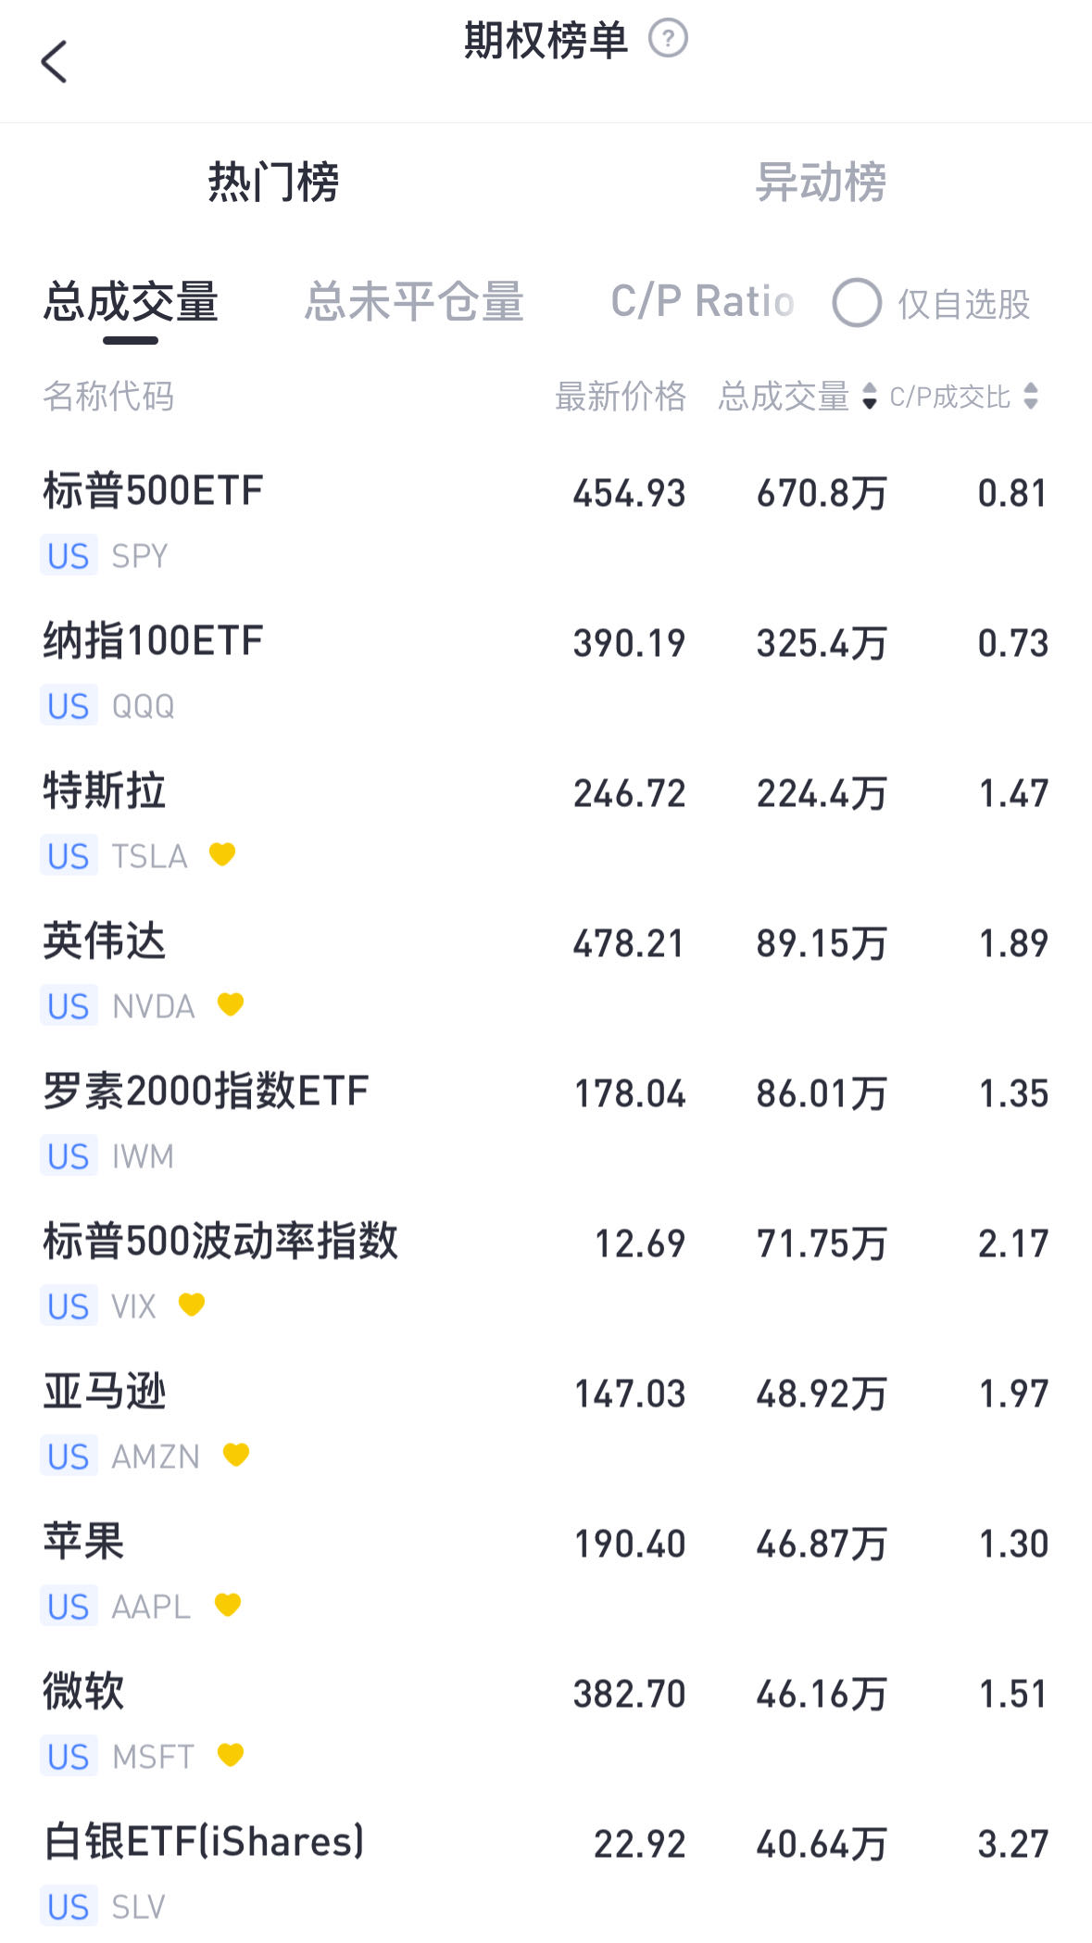Select the 总成交量 sub-tab
Image resolution: width=1092 pixels, height=1943 pixels.
tap(131, 302)
